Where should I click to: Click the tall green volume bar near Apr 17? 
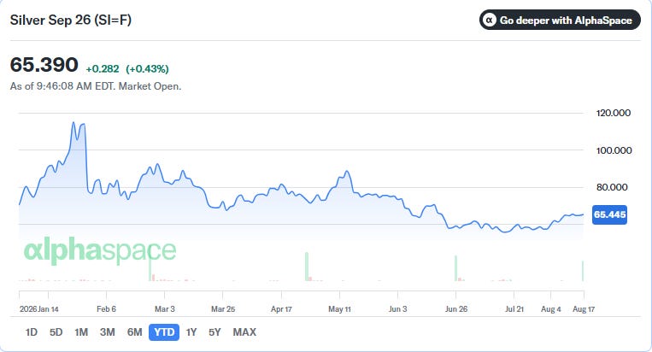(307, 267)
